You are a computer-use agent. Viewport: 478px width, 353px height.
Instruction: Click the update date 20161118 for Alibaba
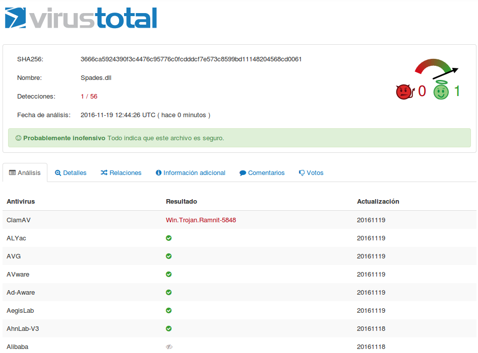371,347
